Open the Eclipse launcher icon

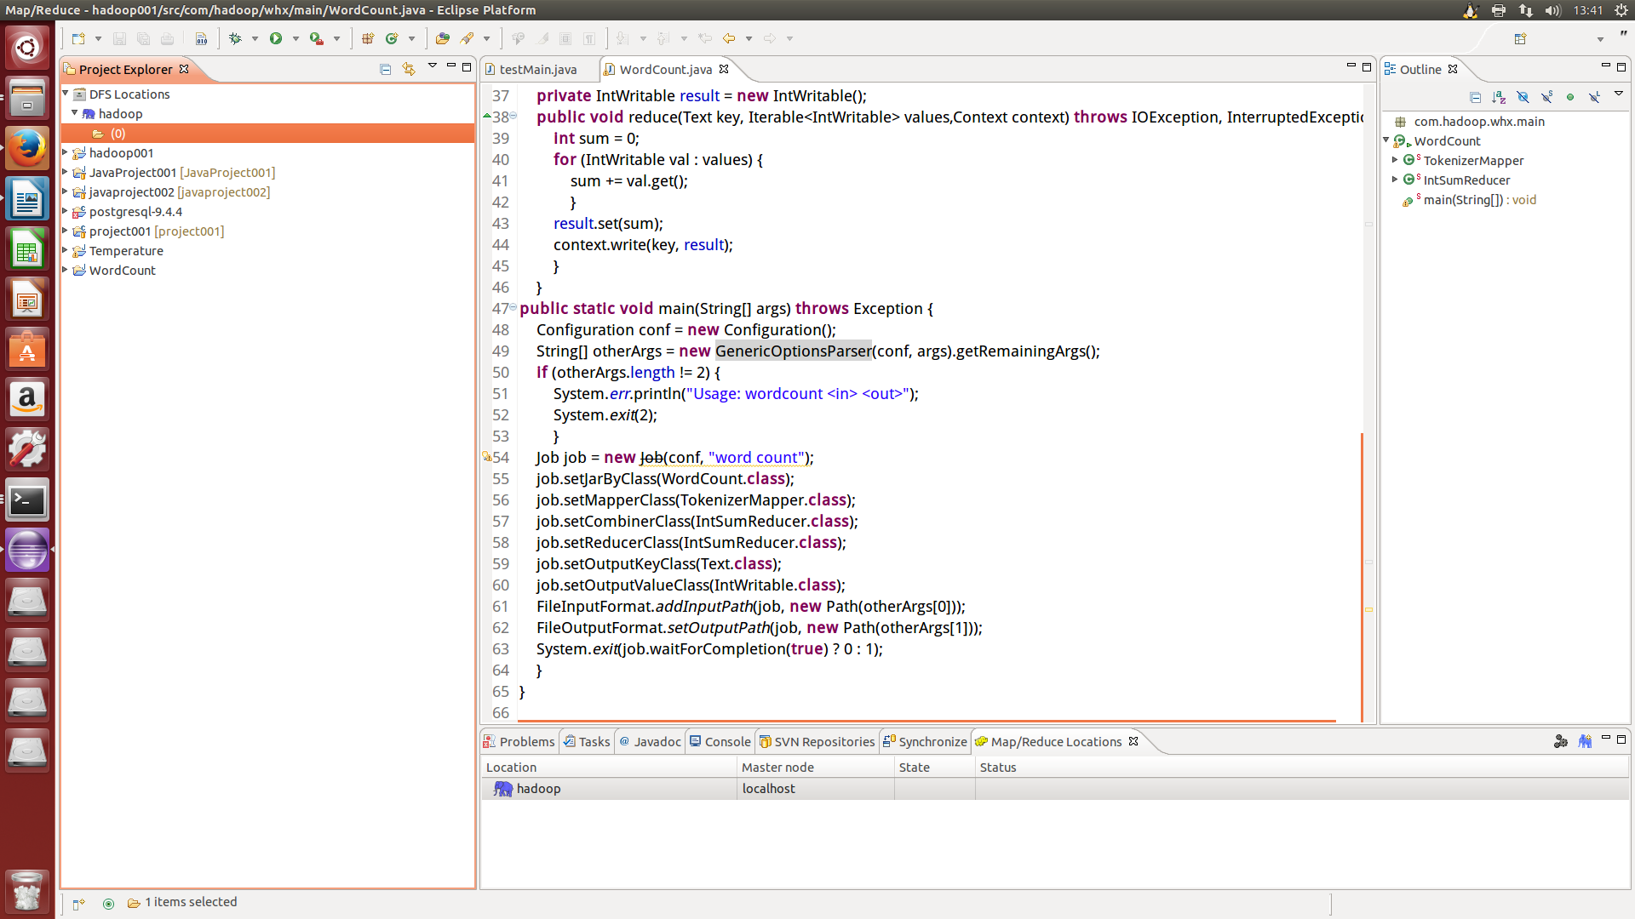click(x=27, y=551)
